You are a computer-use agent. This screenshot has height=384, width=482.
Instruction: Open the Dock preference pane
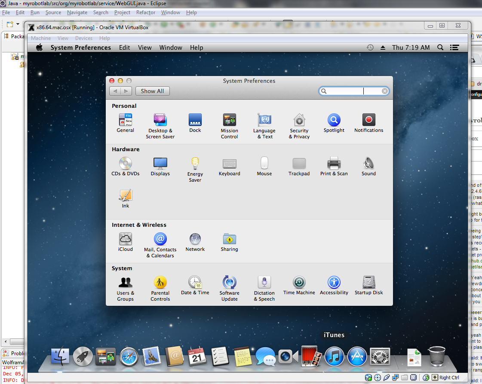[x=195, y=123]
